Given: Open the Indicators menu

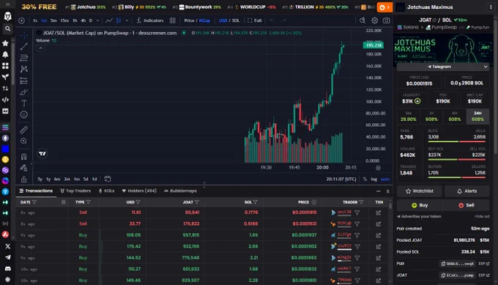Looking at the screenshot, I should click(149, 21).
